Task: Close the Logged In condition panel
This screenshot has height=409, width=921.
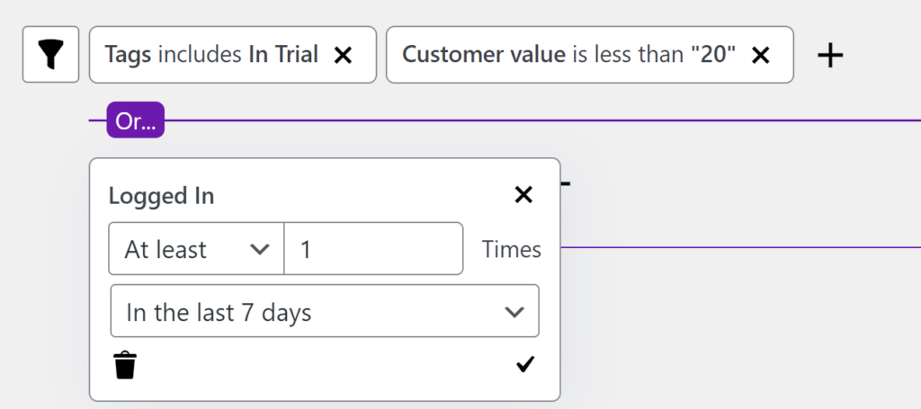Action: pos(523,194)
